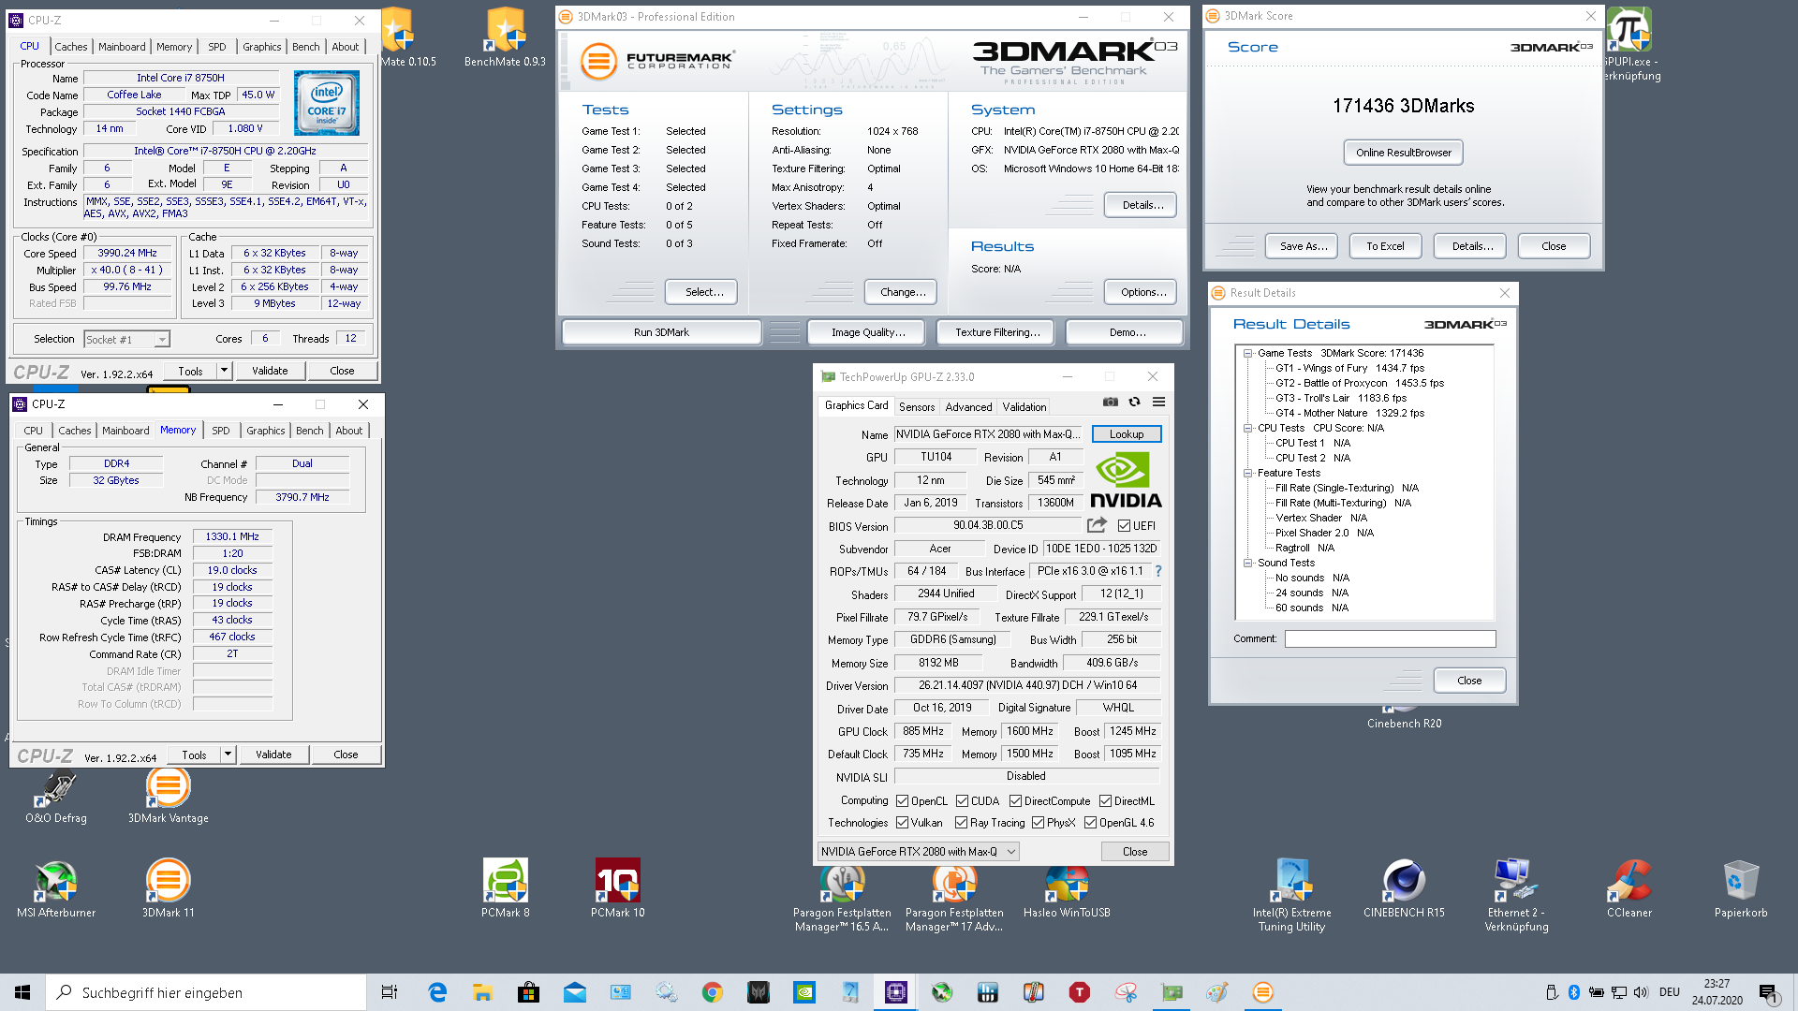The width and height of the screenshot is (1798, 1011).
Task: Refresh GPU-Z data with refresh icon
Action: [x=1134, y=403]
